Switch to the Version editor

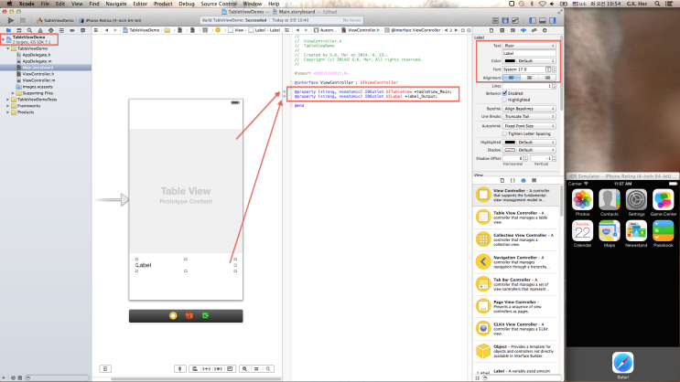(515, 20)
